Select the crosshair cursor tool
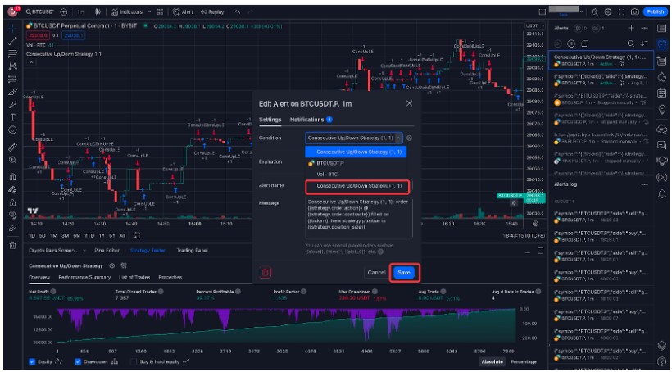672x372 pixels. [x=12, y=29]
